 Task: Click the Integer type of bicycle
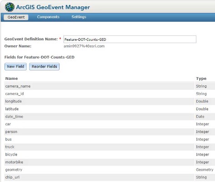click(202, 155)
